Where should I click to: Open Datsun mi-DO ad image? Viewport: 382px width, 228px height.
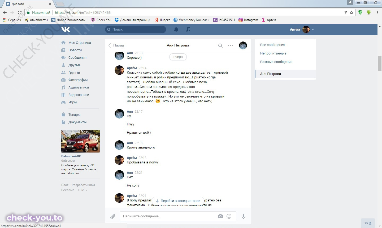pos(80,141)
